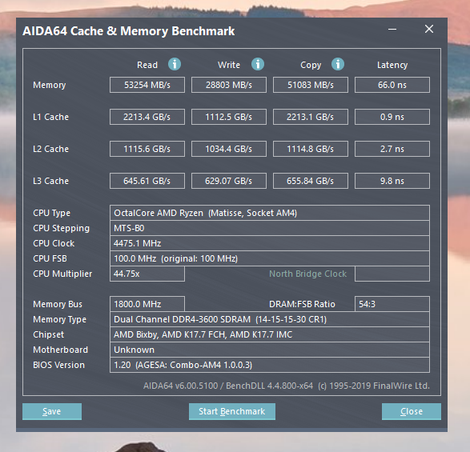Viewport: 470px width, 452px height.
Task: Click DRAM:FSB Ratio field 54:3
Action: pos(392,304)
